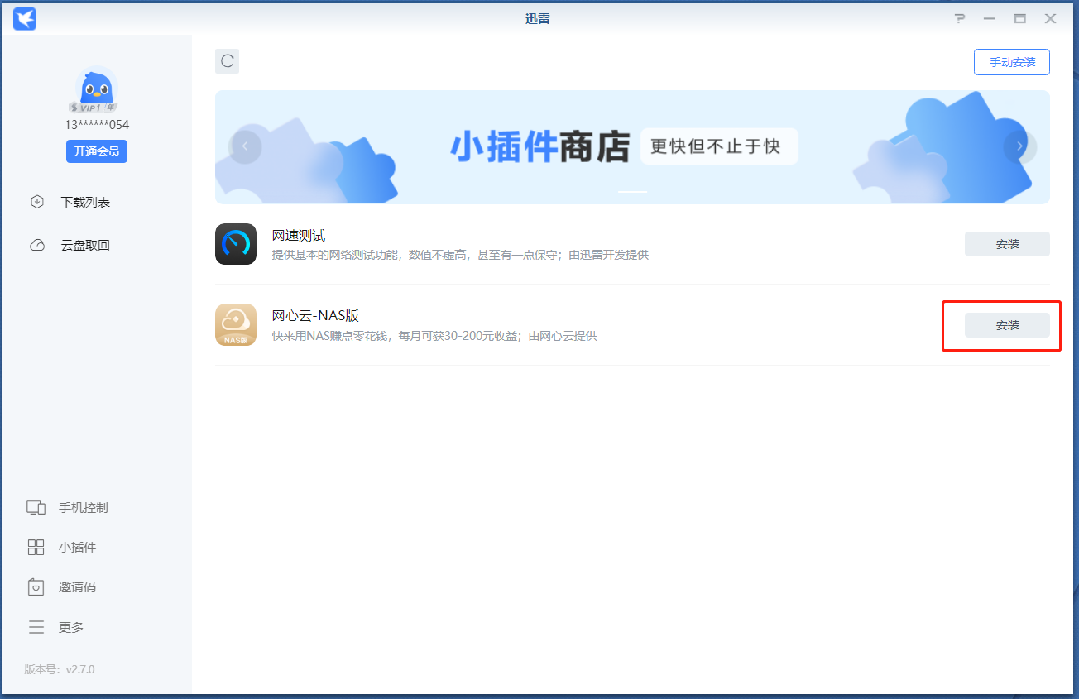Click the user avatar bird icon
1079x699 pixels.
click(x=97, y=89)
